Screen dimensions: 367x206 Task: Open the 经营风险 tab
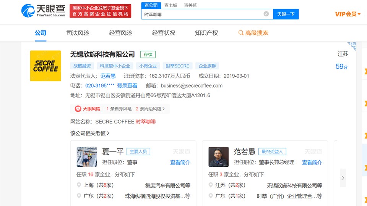click(120, 33)
